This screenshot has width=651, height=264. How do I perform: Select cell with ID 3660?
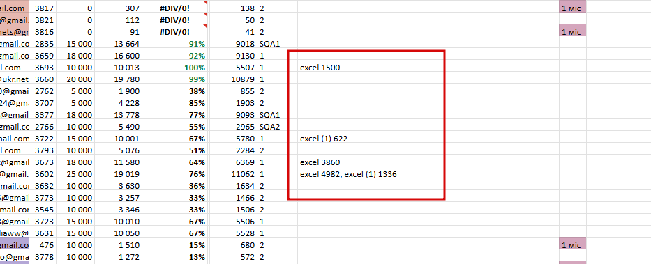coord(43,79)
